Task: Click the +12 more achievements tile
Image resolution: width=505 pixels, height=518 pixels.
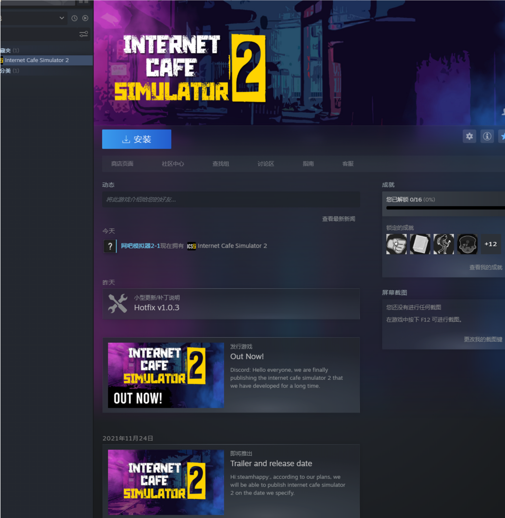Action: 491,244
